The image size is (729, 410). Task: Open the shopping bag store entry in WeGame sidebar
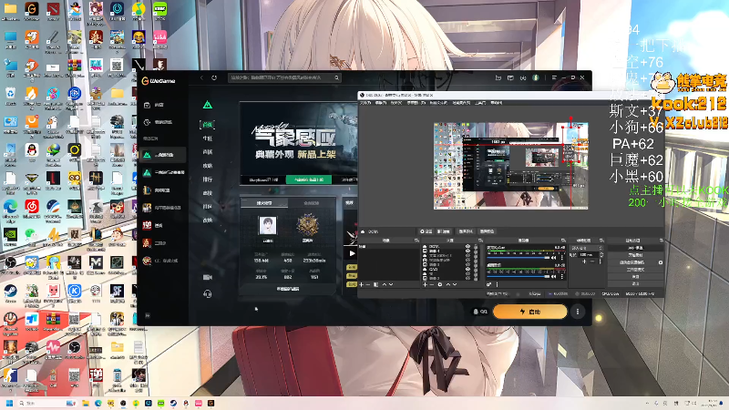[x=162, y=105]
